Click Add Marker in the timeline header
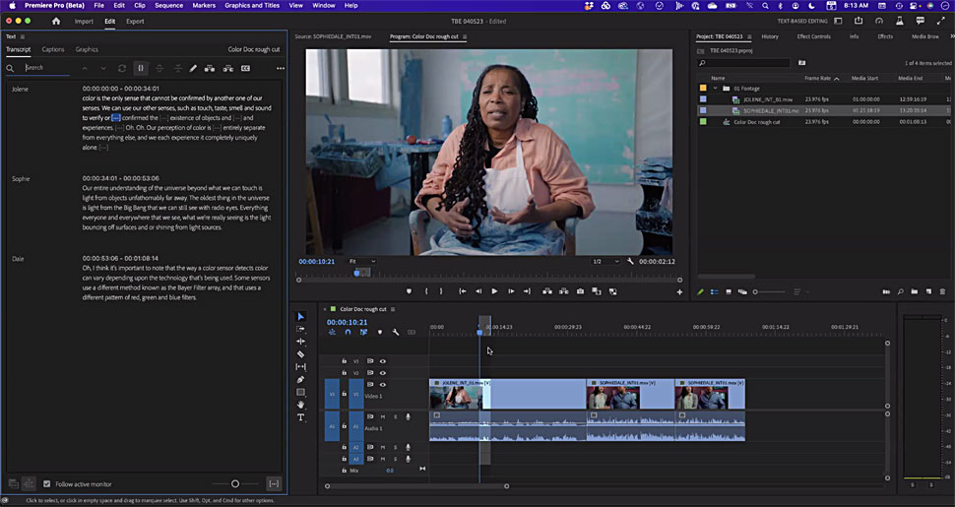This screenshot has height=507, width=955. (379, 332)
